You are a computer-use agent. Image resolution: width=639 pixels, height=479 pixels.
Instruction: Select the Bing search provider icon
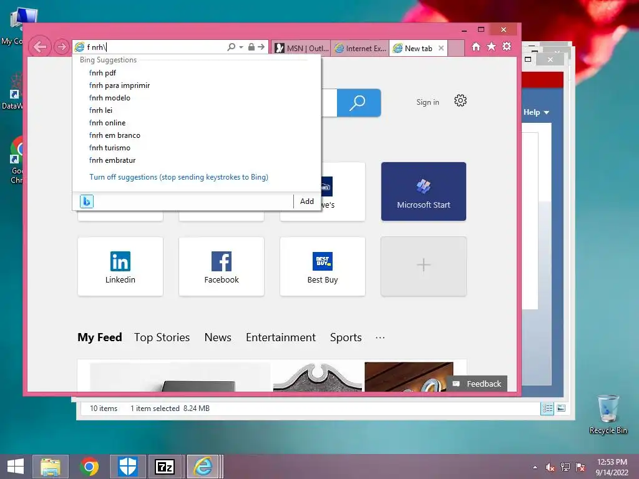(x=87, y=201)
